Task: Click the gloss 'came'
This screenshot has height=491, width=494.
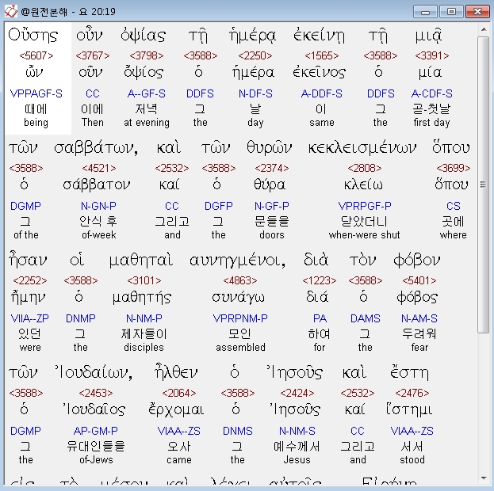Action: (179, 459)
